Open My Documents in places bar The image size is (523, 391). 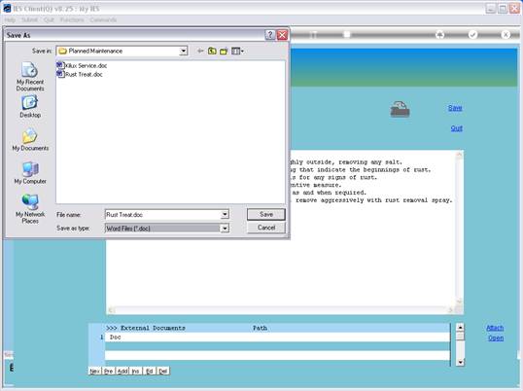coord(30,139)
